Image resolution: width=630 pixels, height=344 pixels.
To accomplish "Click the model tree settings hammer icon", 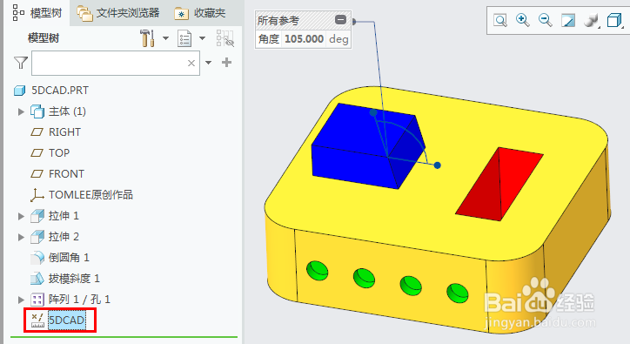I will tap(147, 38).
